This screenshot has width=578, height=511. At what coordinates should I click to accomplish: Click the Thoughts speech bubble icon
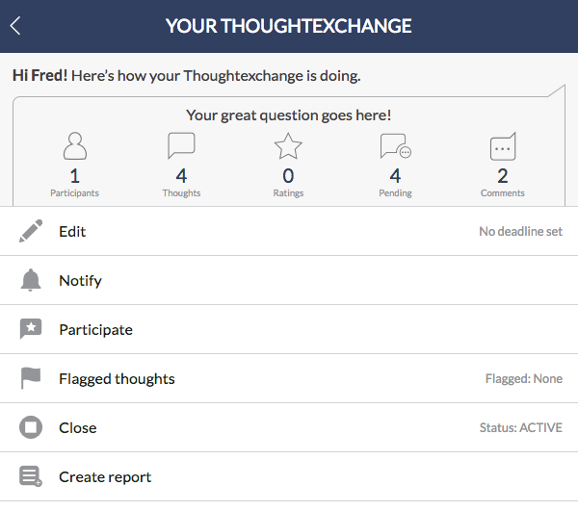point(181,145)
